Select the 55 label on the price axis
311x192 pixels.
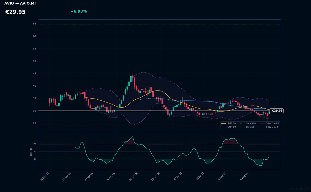[x=34, y=49]
